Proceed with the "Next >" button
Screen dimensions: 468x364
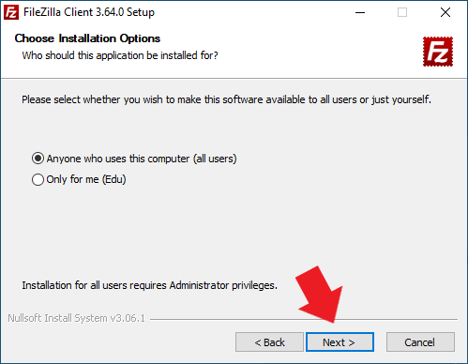click(340, 342)
